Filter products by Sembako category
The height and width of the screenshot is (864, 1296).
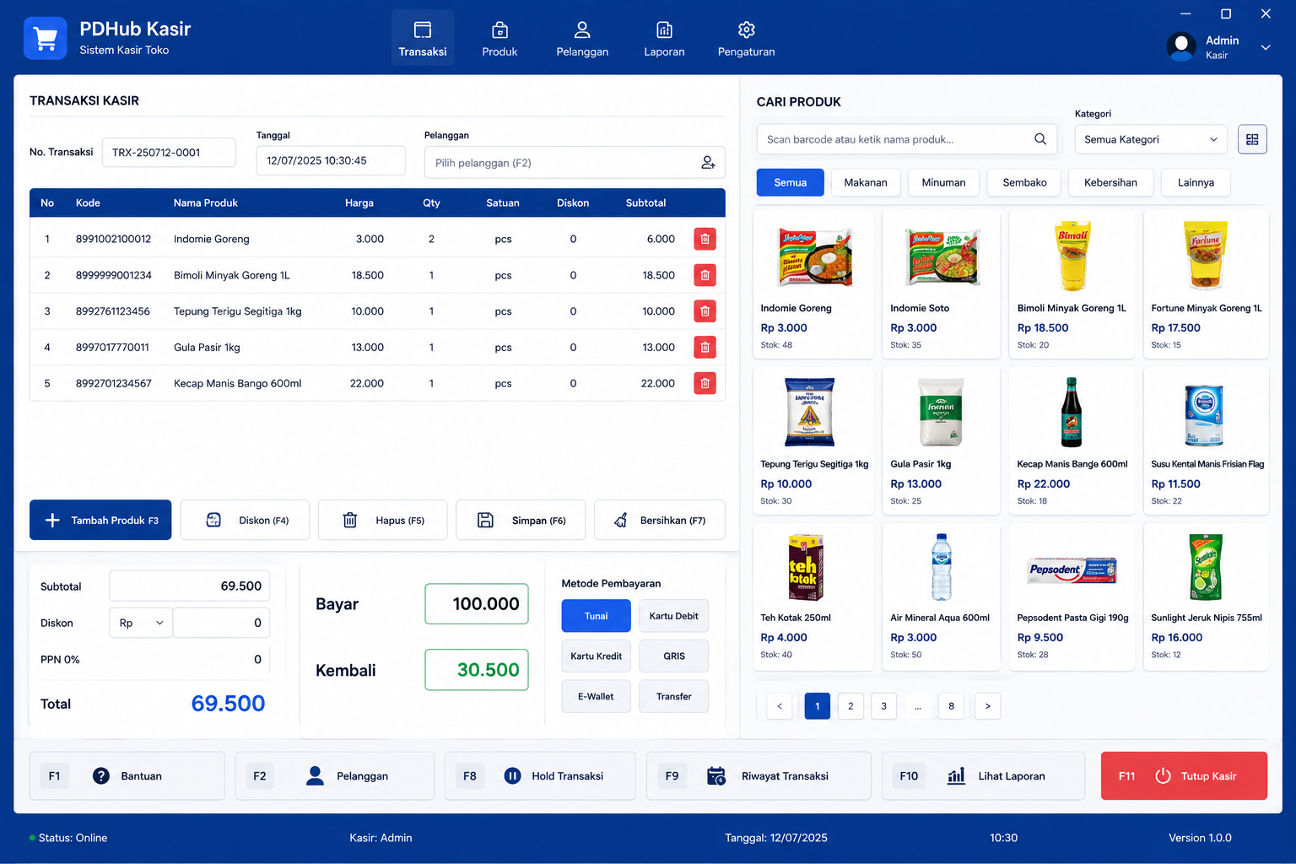(x=1024, y=182)
